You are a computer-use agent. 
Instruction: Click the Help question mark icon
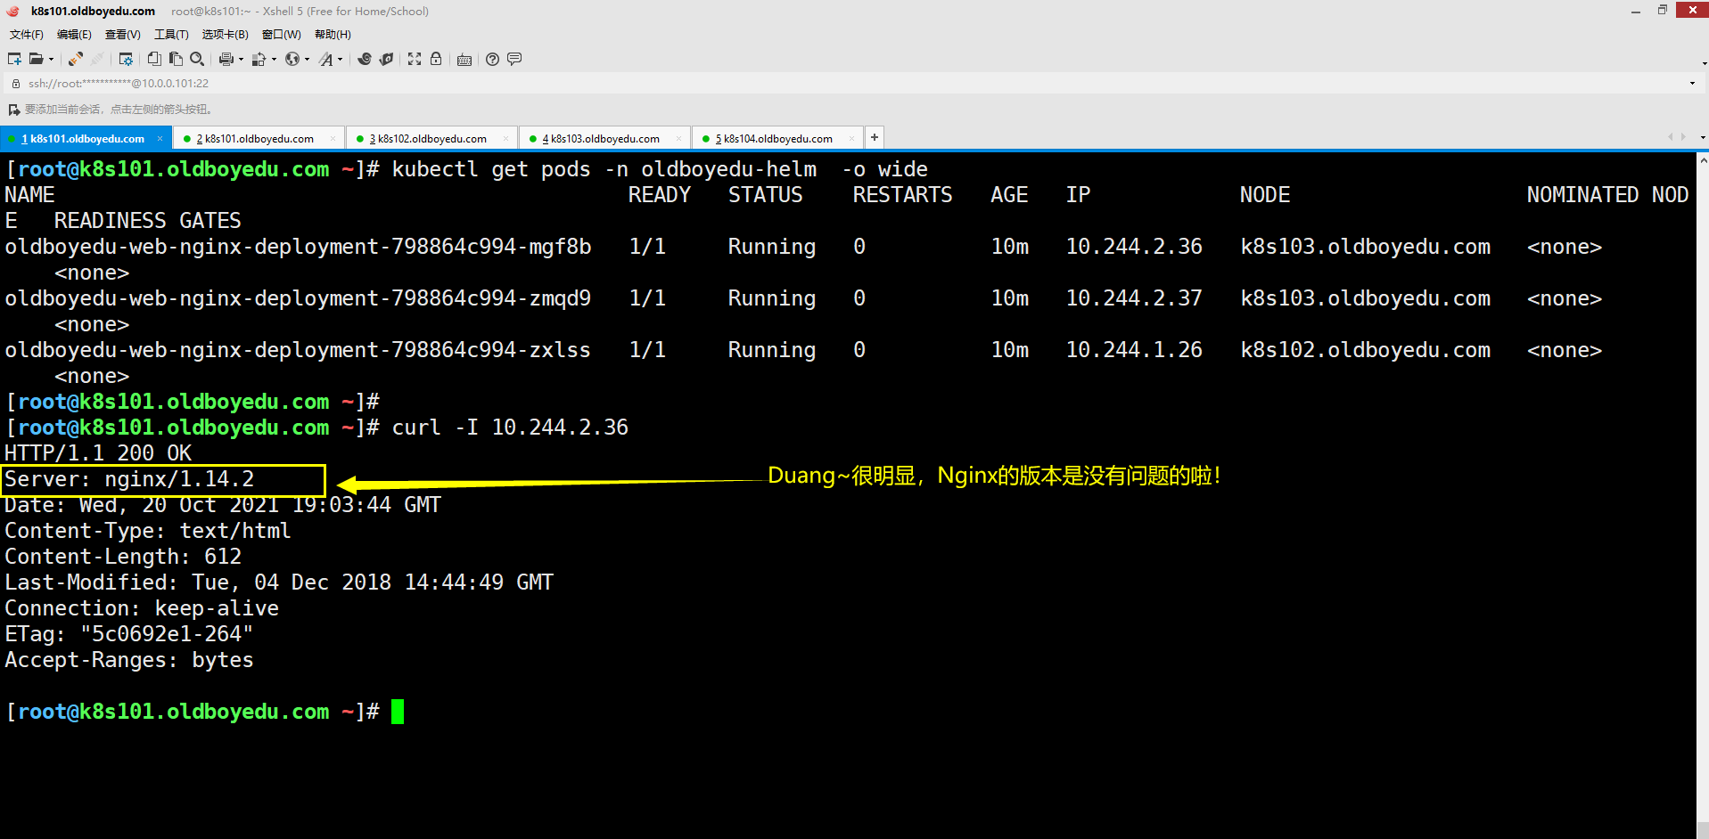492,59
